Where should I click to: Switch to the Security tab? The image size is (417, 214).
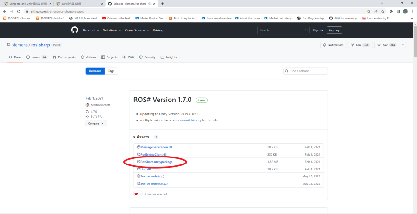[147, 57]
